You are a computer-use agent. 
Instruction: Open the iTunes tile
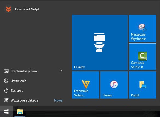(x=114, y=85)
